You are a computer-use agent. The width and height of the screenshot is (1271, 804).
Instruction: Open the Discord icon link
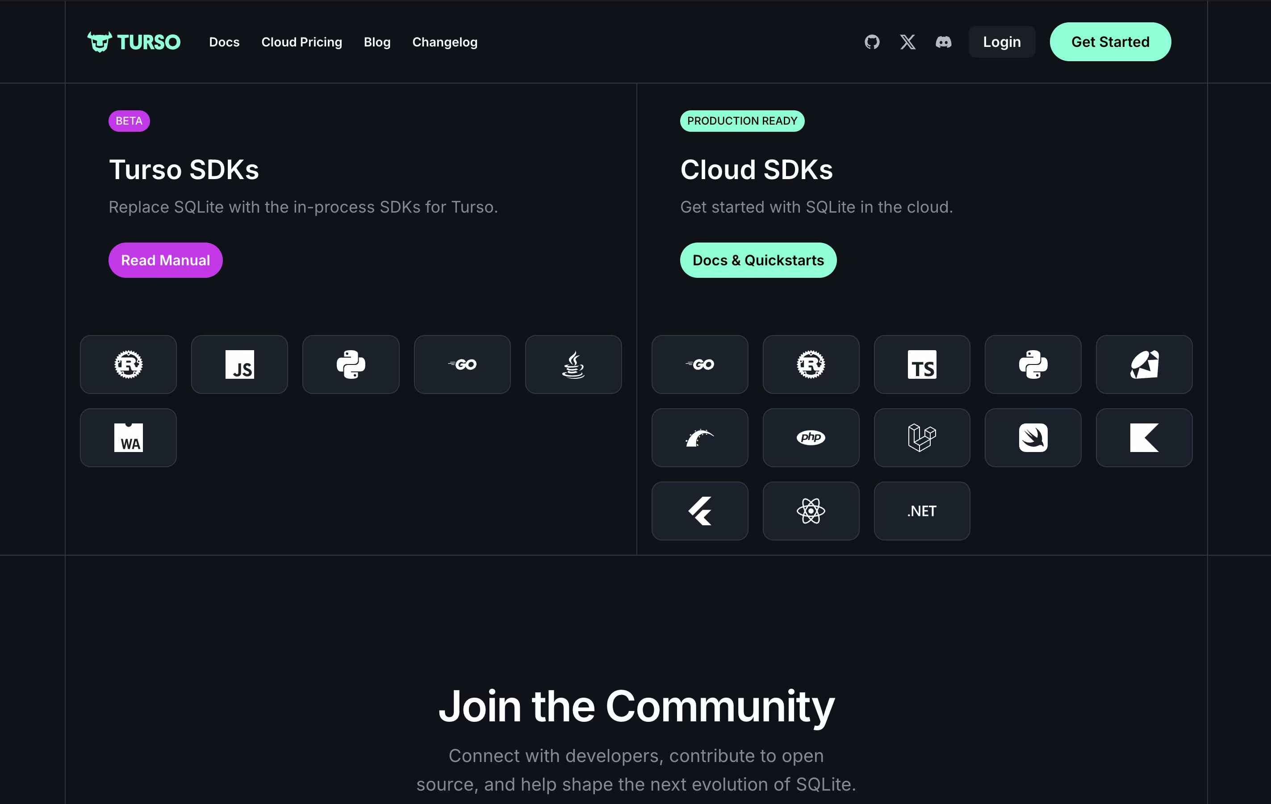click(x=943, y=42)
